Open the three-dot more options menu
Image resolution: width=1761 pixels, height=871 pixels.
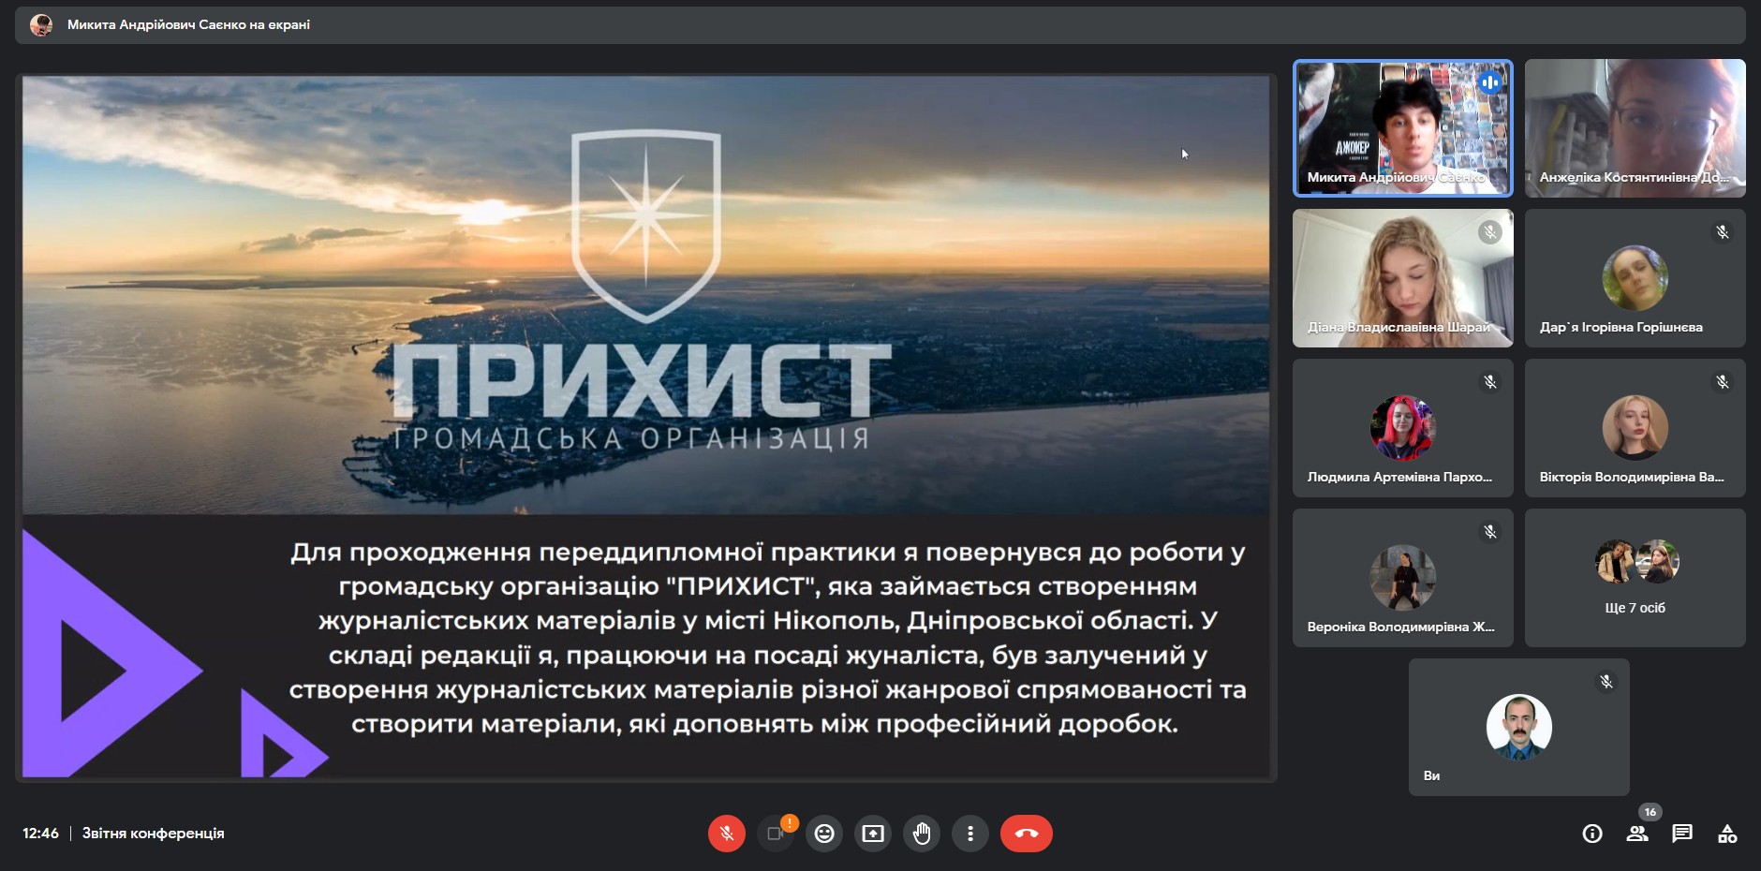pyautogui.click(x=970, y=834)
